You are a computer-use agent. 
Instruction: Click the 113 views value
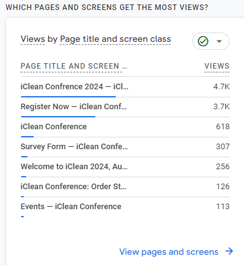(x=223, y=207)
